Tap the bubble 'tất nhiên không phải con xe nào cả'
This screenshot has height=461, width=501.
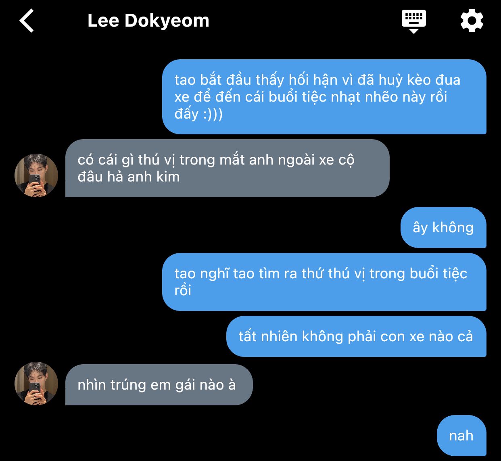tap(356, 336)
